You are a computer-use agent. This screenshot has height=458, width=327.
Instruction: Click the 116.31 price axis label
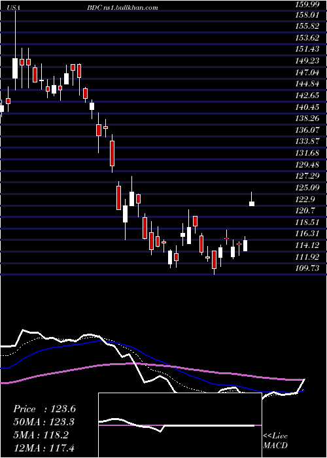coord(307,234)
